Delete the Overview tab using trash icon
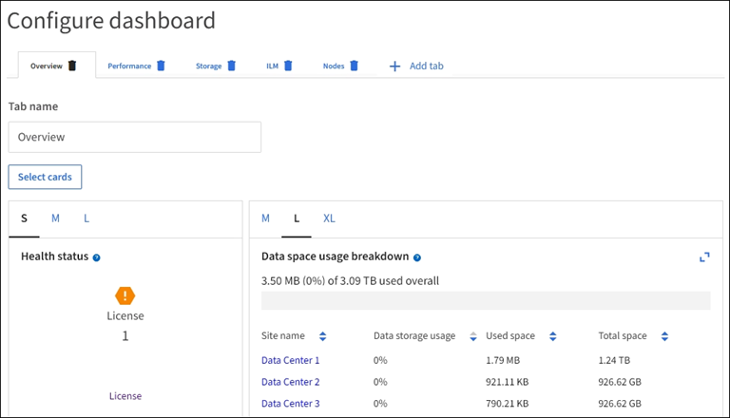730x418 pixels. pyautogui.click(x=72, y=66)
